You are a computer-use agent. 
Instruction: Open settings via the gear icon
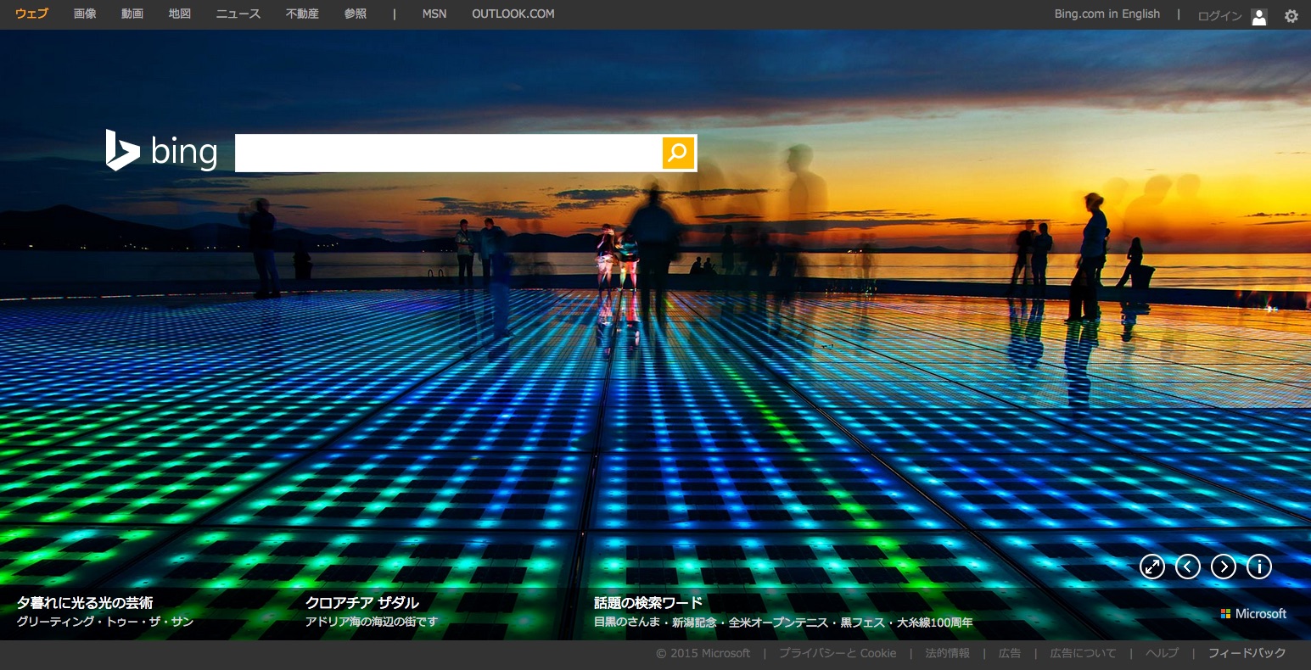point(1291,15)
